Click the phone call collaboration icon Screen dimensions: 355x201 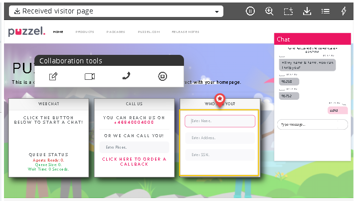[126, 76]
